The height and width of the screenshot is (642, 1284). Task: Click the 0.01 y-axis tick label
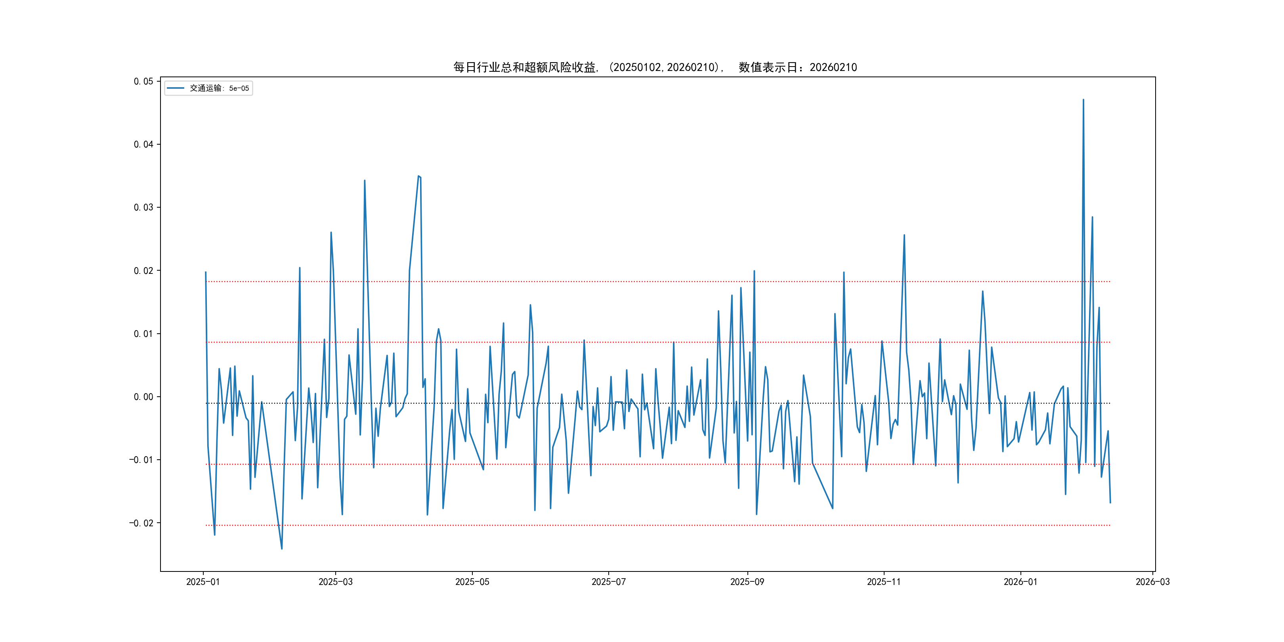[x=143, y=333]
